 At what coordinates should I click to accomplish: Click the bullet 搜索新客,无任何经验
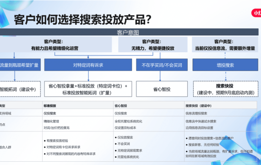pos(202,145)
